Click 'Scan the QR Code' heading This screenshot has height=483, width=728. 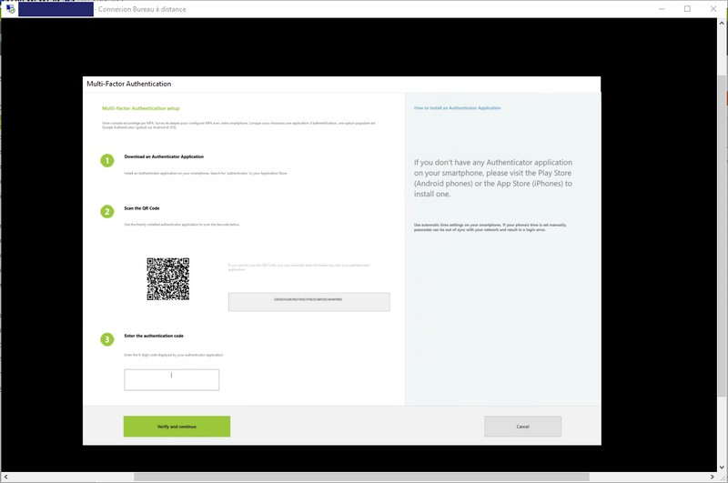(142, 208)
